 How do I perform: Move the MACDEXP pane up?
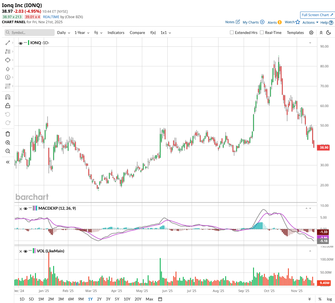(306, 208)
